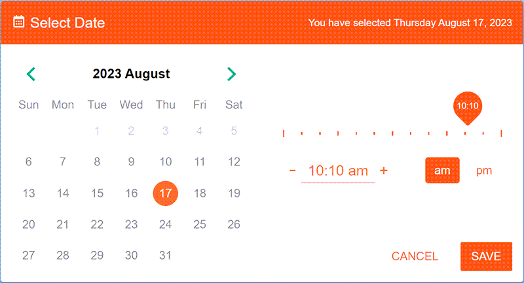This screenshot has width=524, height=283.
Task: Open the 2023 August month header
Action: point(131,74)
